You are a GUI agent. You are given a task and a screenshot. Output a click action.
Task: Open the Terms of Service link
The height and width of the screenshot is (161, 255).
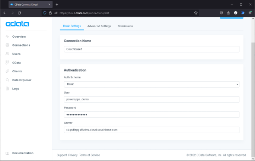(90, 155)
